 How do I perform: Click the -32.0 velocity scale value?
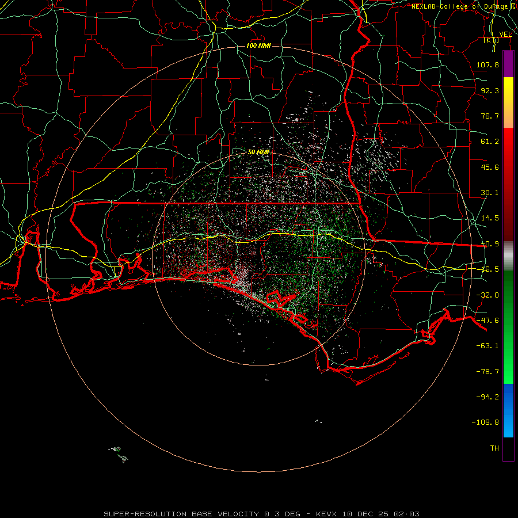[x=487, y=295]
